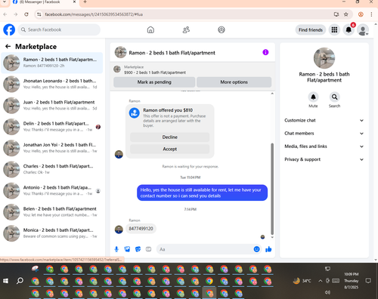The width and height of the screenshot is (378, 299).
Task: Open Groups icon in top navigation
Action: point(222,29)
